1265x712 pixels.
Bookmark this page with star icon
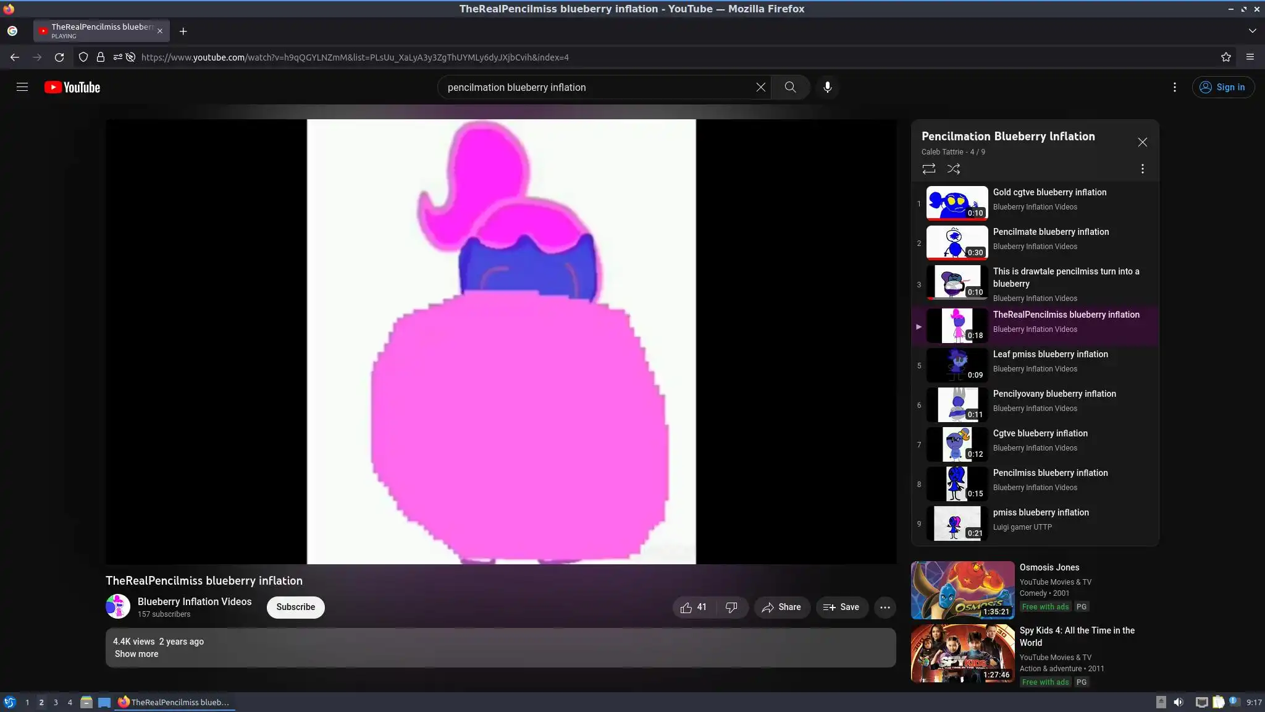[x=1225, y=57]
